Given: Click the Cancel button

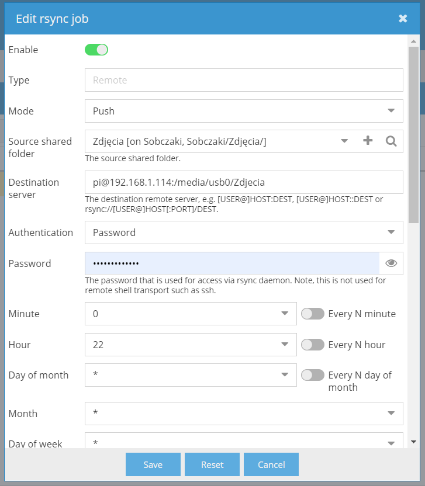Looking at the screenshot, I should (x=271, y=464).
